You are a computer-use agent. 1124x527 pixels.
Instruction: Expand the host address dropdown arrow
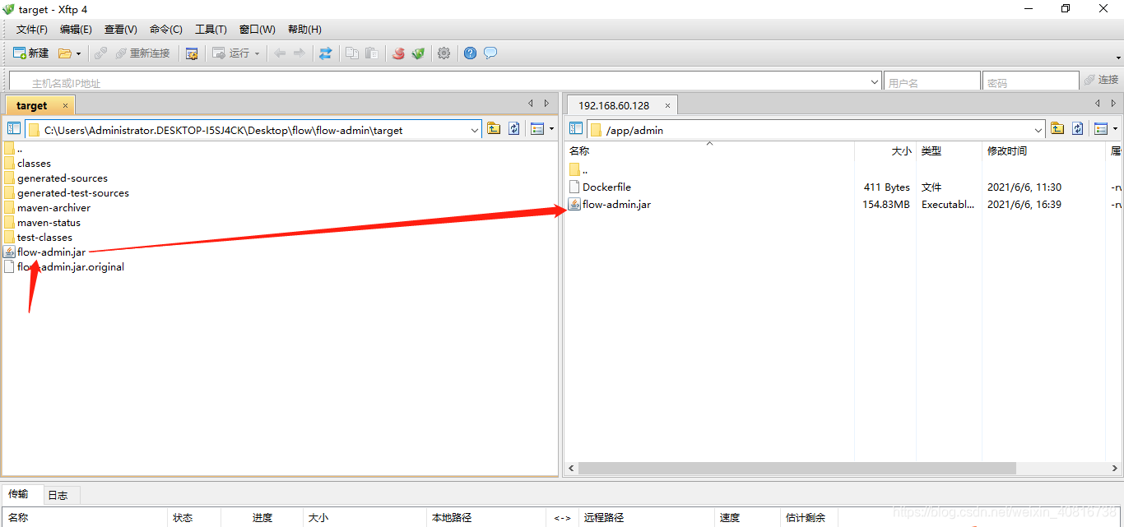tap(876, 82)
